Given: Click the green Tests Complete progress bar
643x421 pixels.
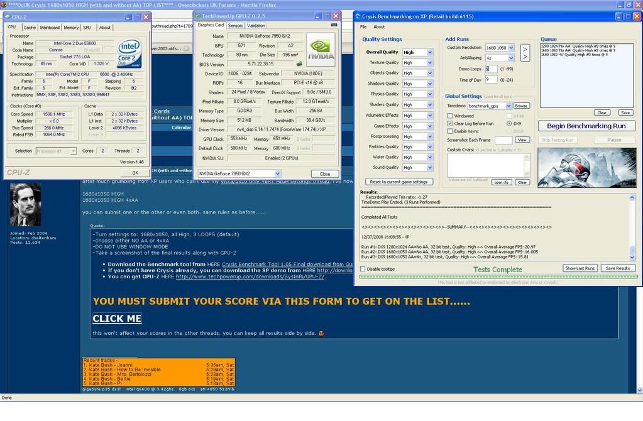Looking at the screenshot, I should pyautogui.click(x=498, y=276).
